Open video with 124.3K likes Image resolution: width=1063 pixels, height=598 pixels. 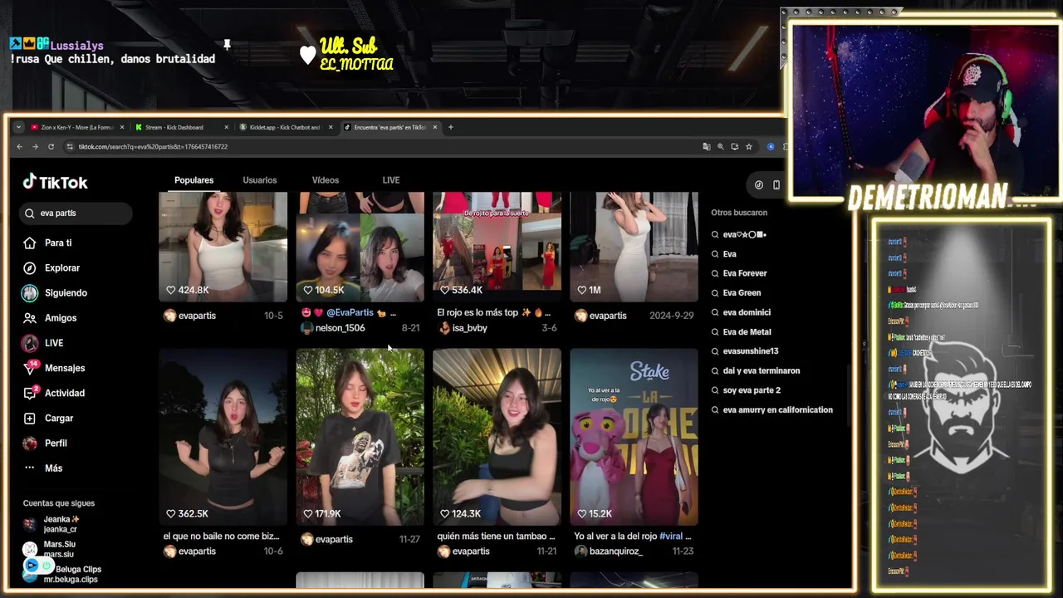point(497,437)
